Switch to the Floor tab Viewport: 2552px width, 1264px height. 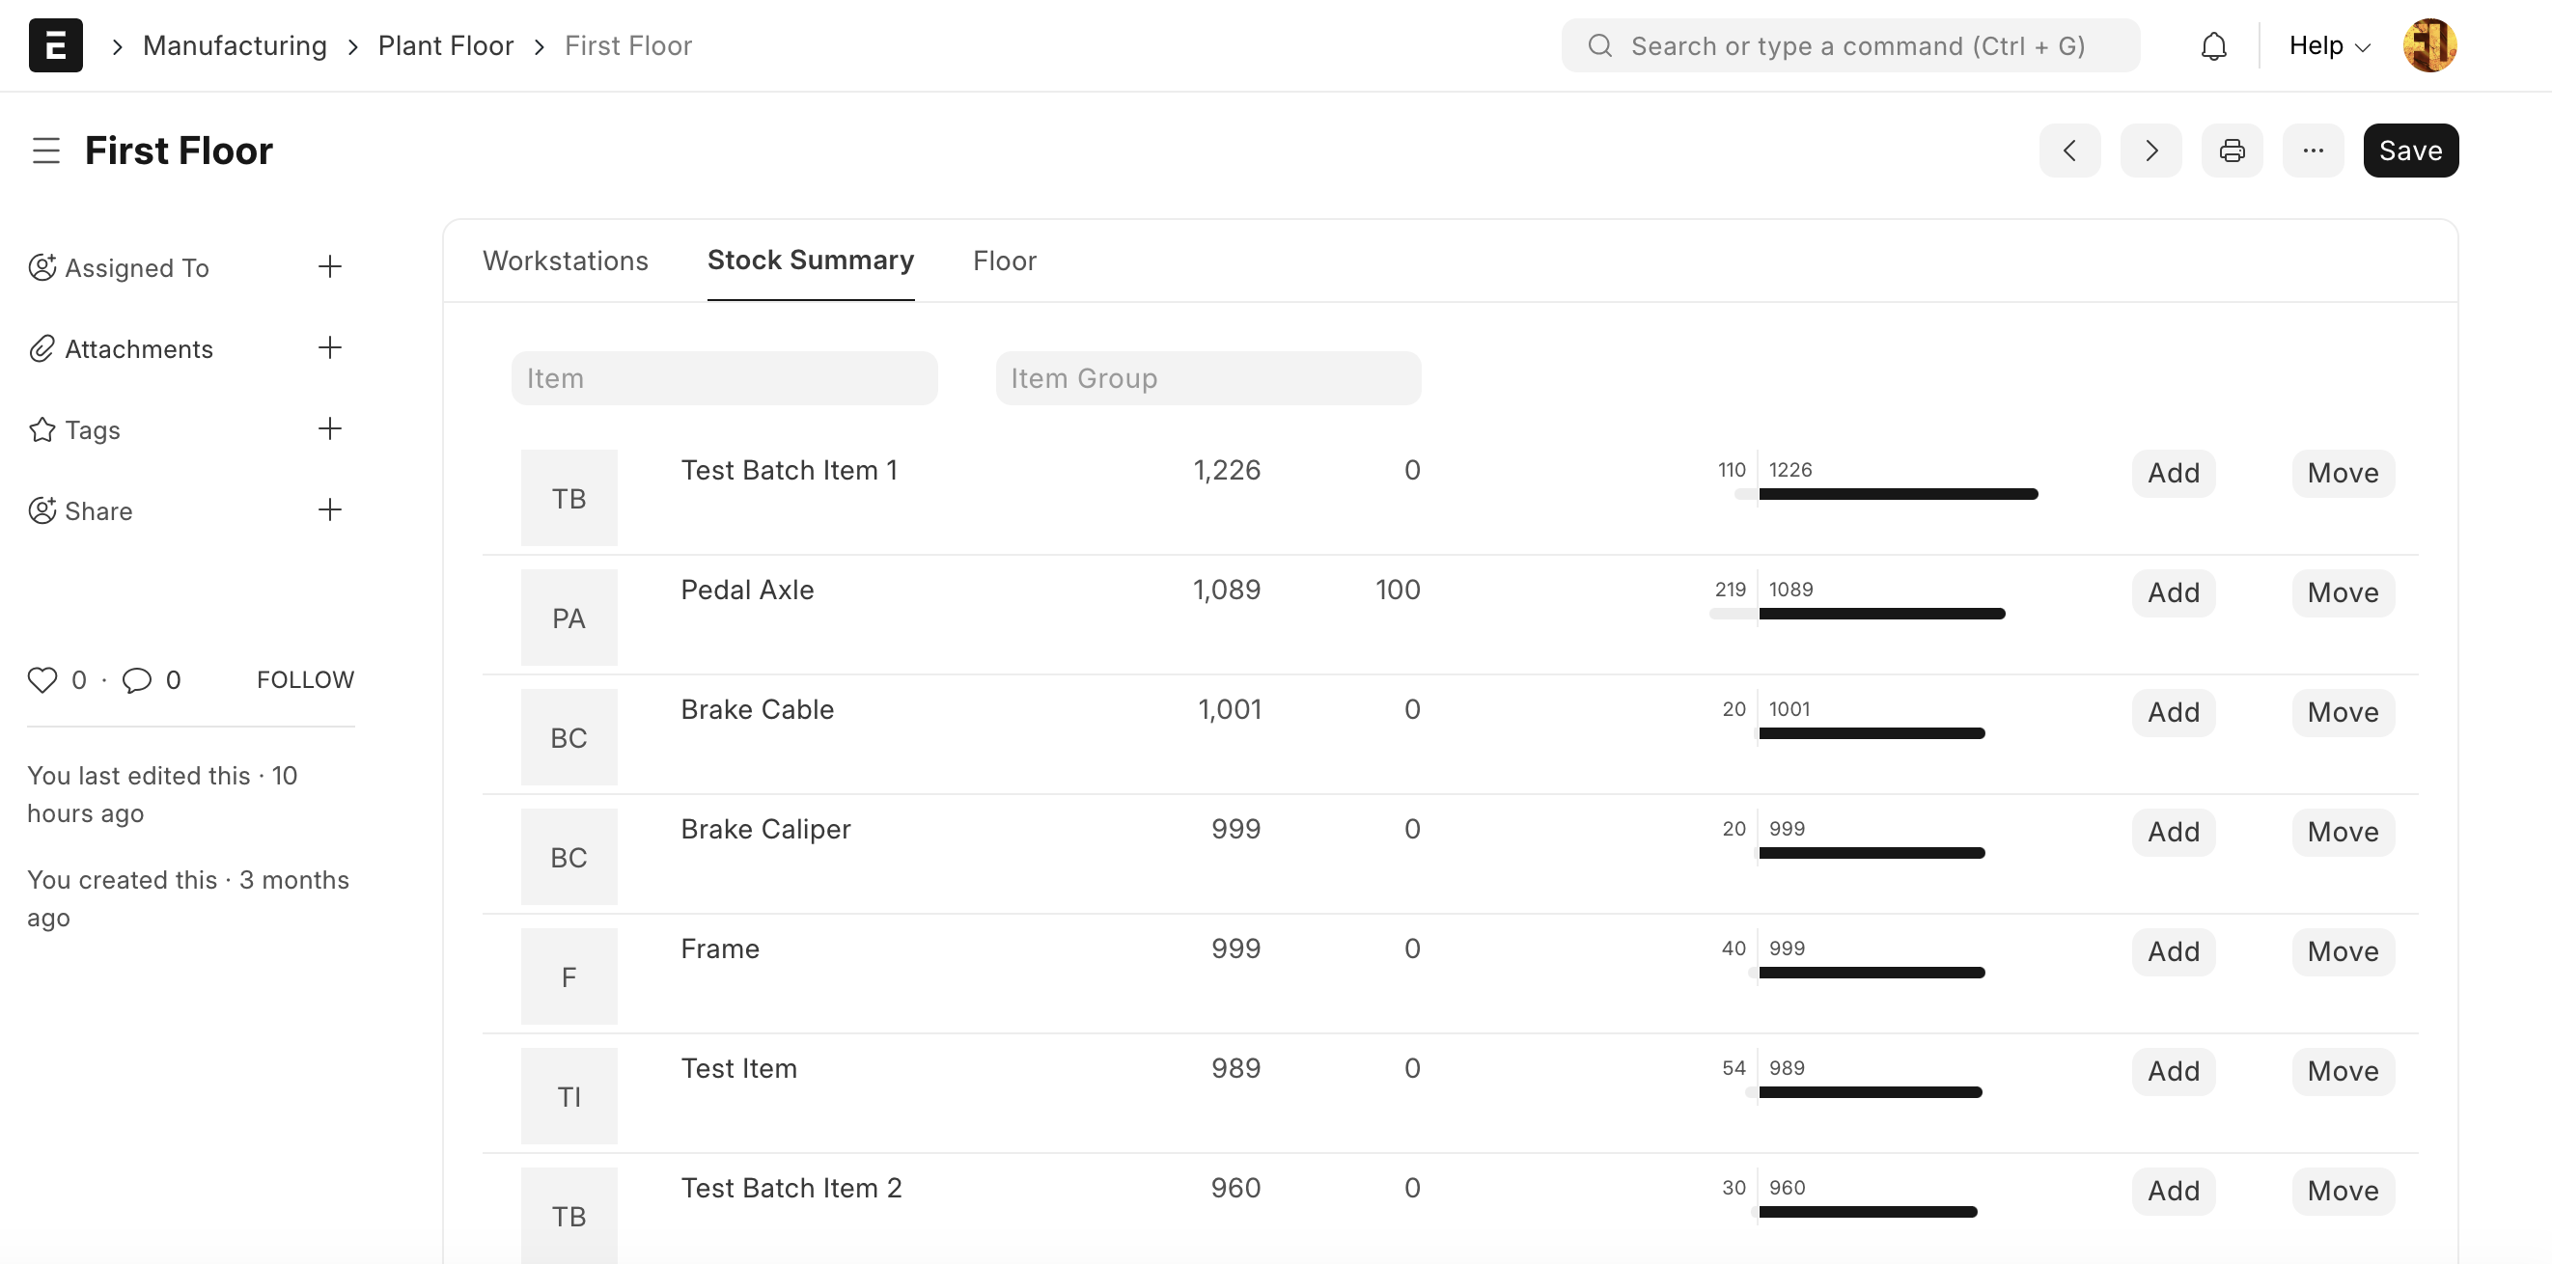click(x=1004, y=261)
